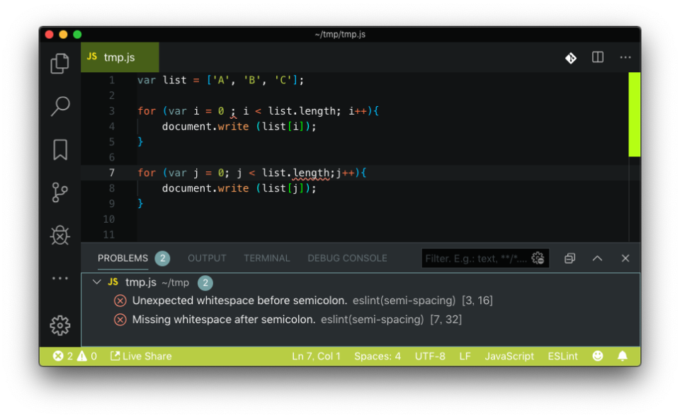Start a Live Share session
Viewport: 680px width, 418px height.
click(x=140, y=356)
